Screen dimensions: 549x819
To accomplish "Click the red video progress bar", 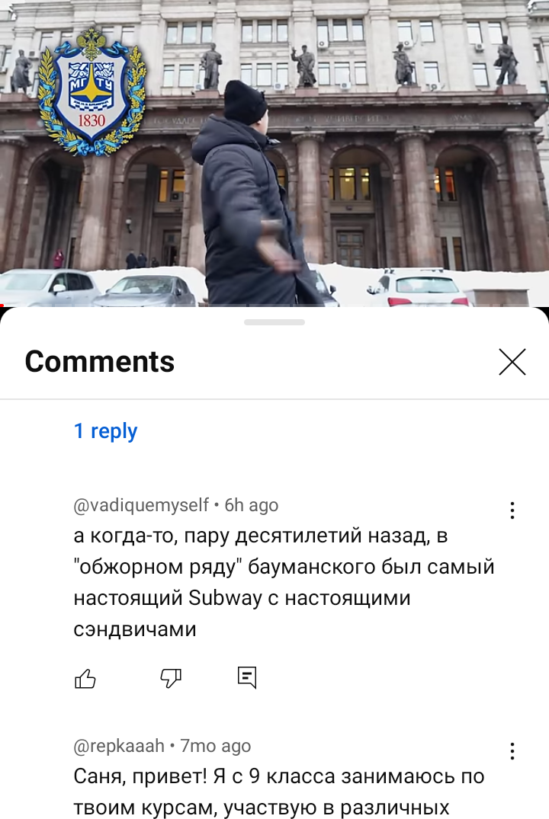I will click(2, 306).
